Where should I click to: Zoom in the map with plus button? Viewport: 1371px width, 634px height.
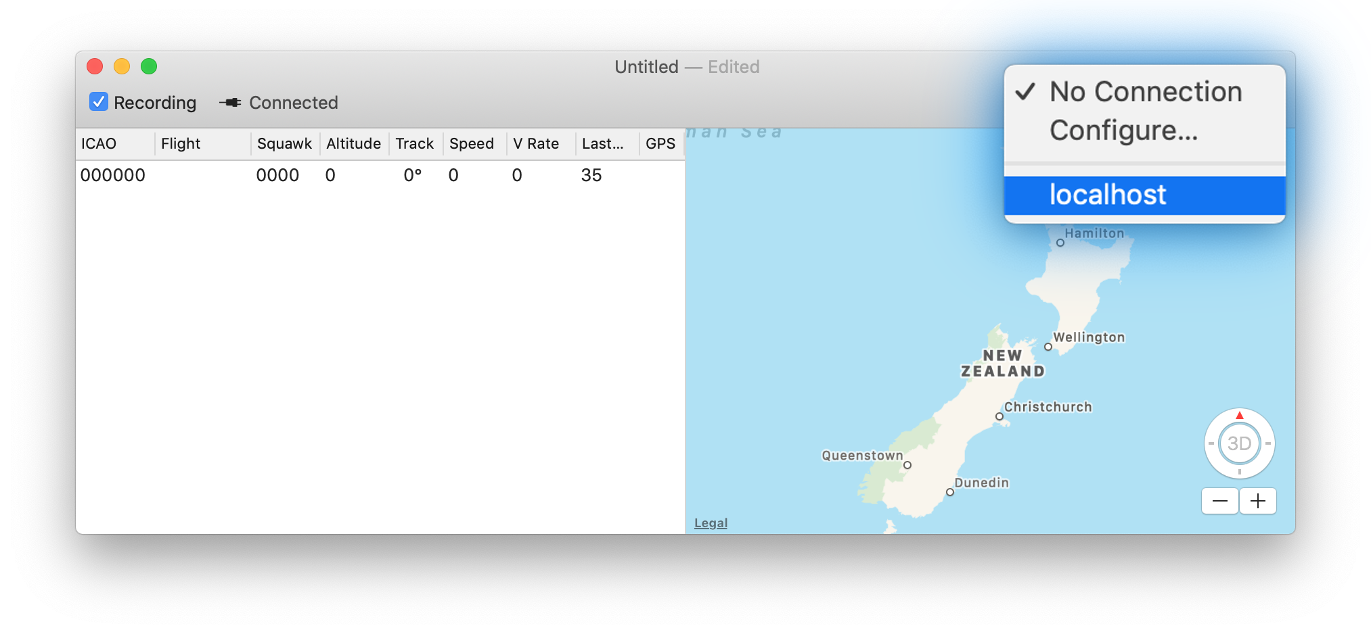pyautogui.click(x=1258, y=501)
